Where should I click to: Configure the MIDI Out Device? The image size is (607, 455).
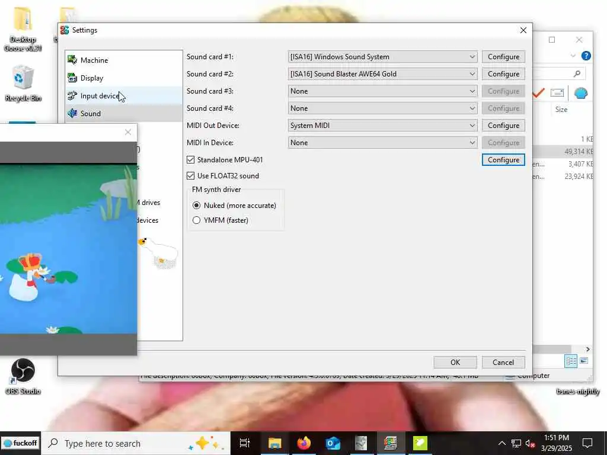(503, 126)
